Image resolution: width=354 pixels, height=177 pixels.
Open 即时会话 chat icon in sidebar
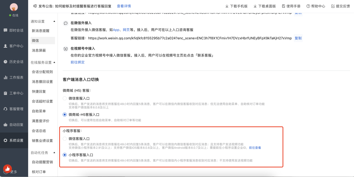[6, 30]
